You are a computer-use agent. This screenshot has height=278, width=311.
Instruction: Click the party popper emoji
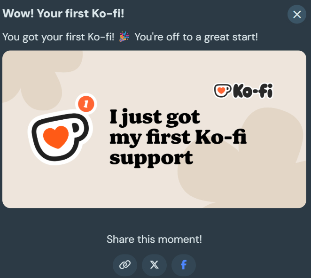coord(124,37)
